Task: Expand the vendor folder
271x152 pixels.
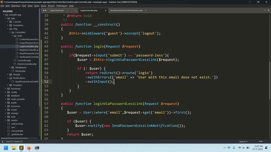Action: click(6, 120)
